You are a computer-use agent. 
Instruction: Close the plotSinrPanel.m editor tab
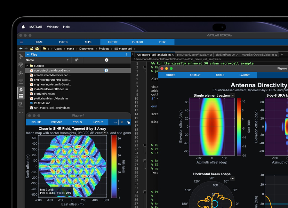237,55
